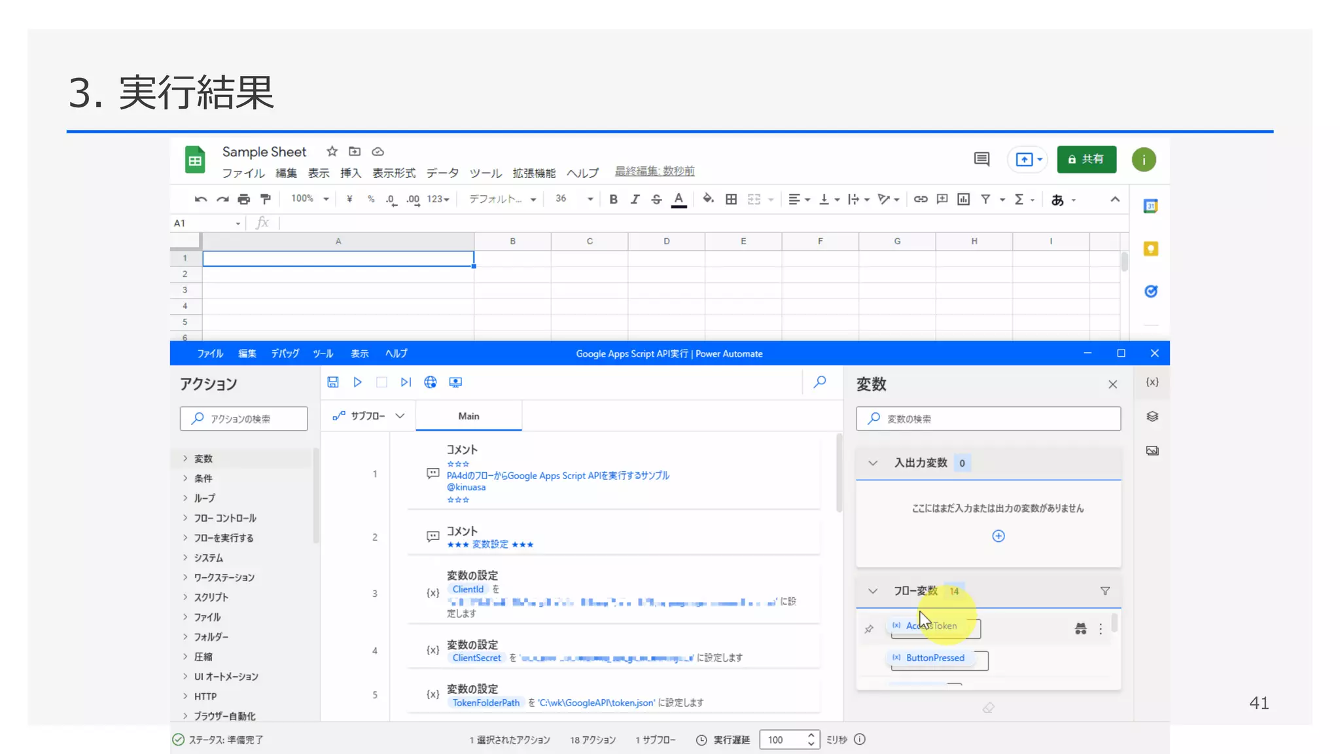The width and height of the screenshot is (1340, 754).
Task: Open the Images panel icon
Action: (x=1152, y=451)
